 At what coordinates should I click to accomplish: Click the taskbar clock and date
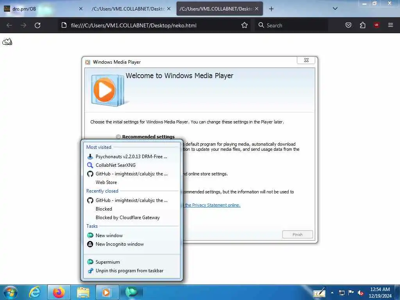coord(380,293)
